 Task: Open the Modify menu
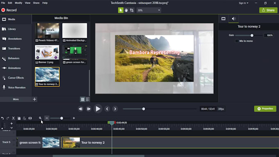(x=18, y=3)
